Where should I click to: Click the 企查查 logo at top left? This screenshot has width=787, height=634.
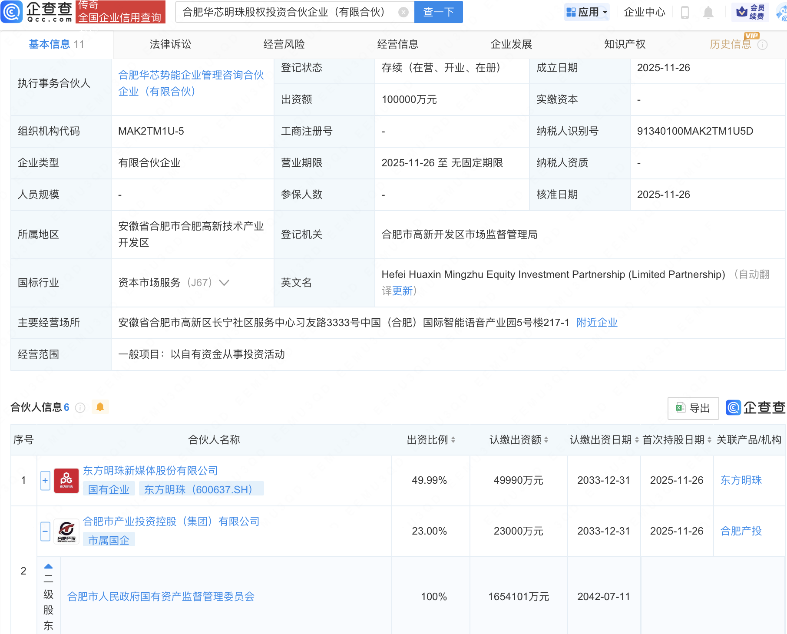[x=37, y=12]
